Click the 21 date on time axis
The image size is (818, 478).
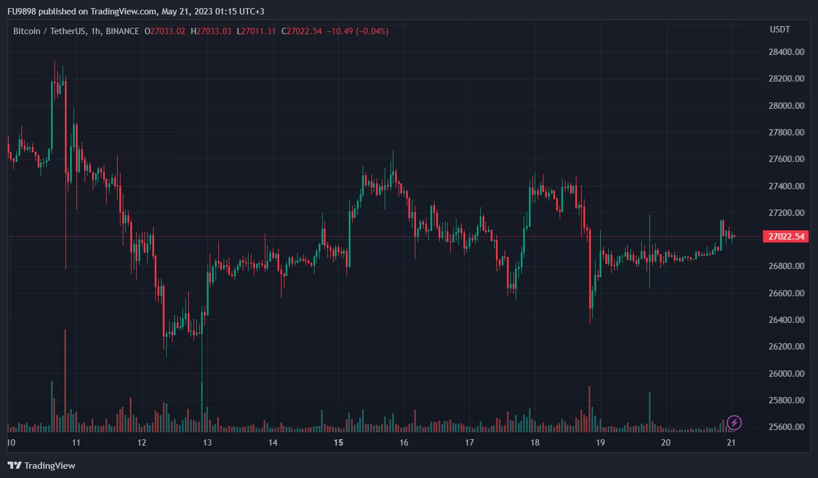click(x=731, y=443)
